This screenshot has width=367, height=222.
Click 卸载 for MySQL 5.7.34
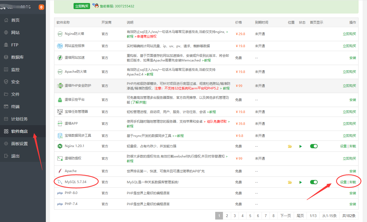(x=353, y=182)
